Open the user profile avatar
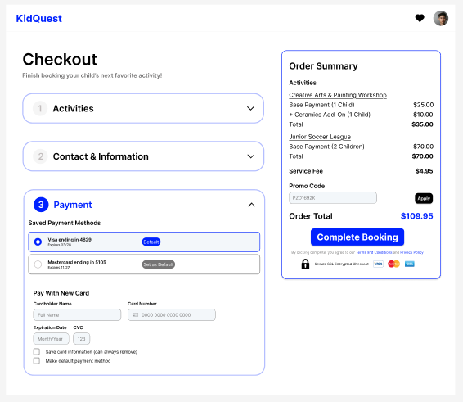Screen dimensions: 463x402 (x=441, y=18)
